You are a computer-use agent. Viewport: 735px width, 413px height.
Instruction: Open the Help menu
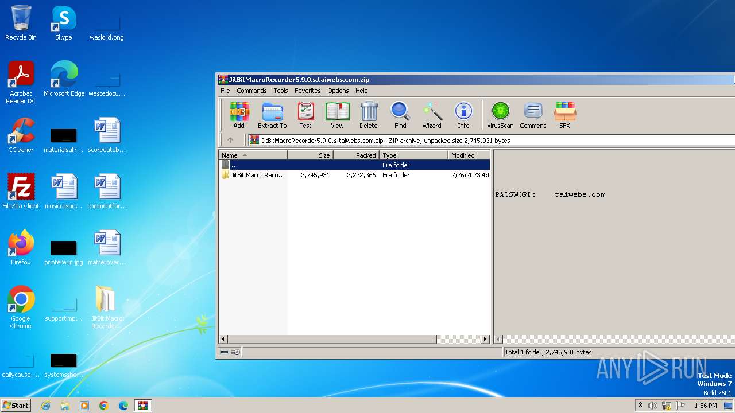point(361,91)
